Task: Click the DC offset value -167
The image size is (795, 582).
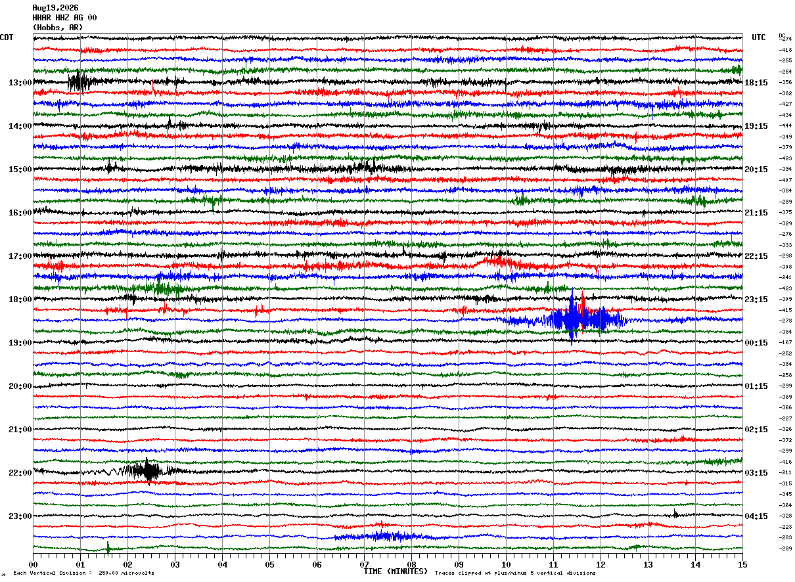Action: [x=786, y=342]
